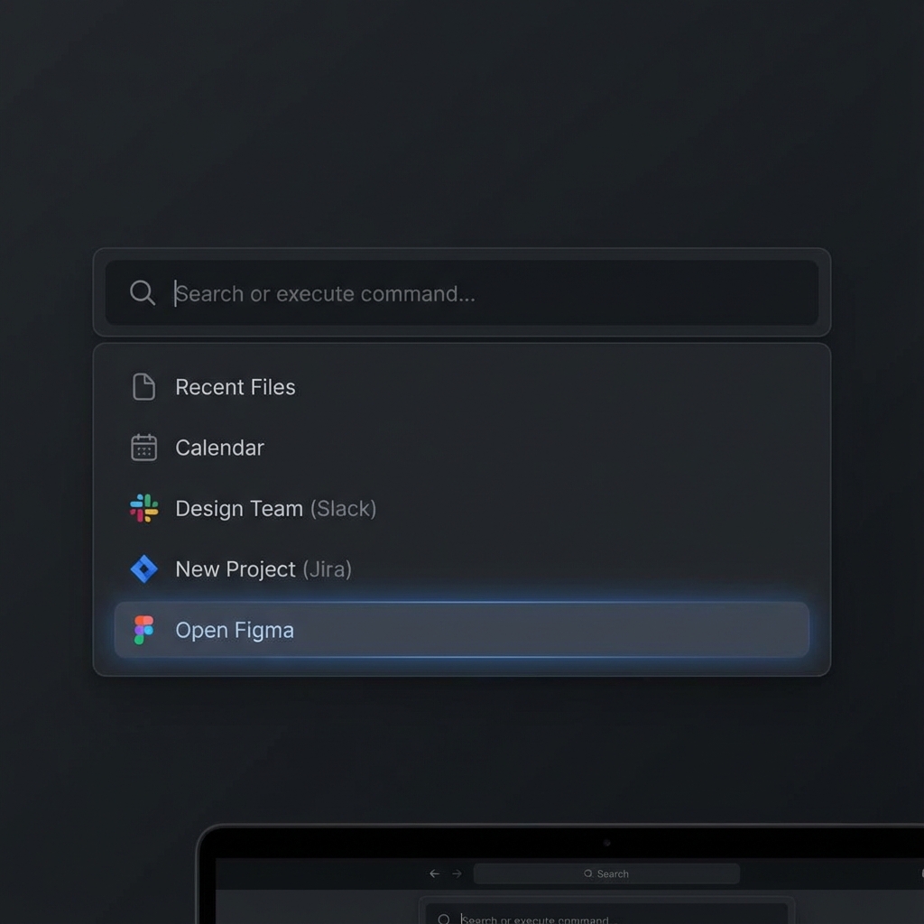Open Recent Files from the command palette

click(x=236, y=387)
